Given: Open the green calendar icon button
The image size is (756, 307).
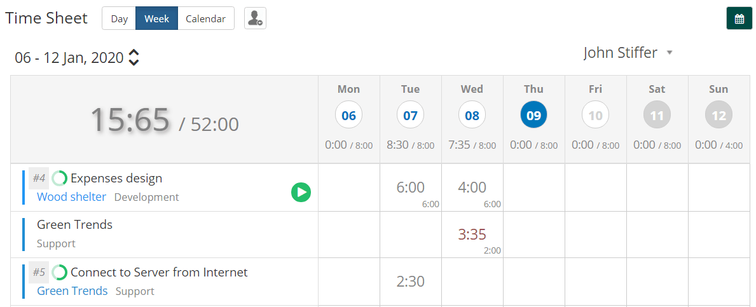Looking at the screenshot, I should tap(739, 19).
